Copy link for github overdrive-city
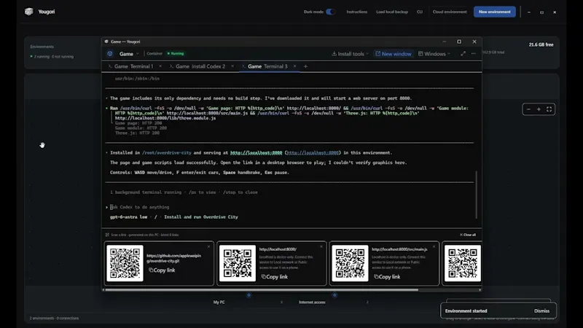 162,270
